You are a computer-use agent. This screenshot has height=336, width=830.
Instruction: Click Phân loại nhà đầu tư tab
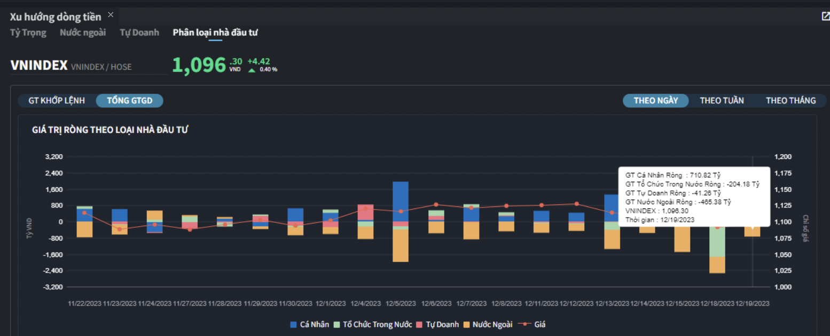click(215, 33)
